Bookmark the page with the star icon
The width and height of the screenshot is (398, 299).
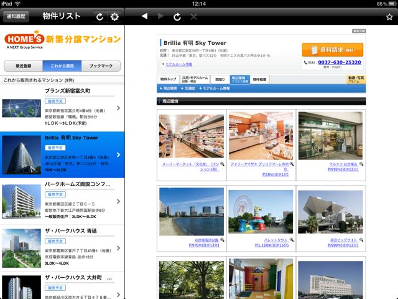(389, 17)
